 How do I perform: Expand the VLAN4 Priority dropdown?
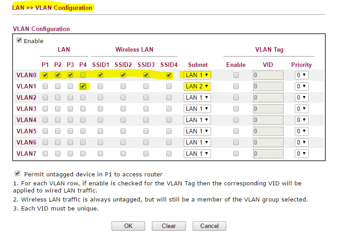302,120
